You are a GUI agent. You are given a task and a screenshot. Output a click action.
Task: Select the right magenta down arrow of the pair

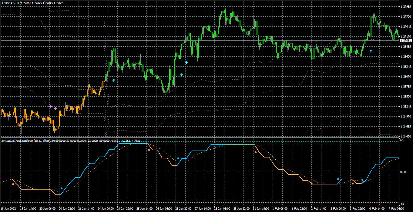click(x=55, y=108)
